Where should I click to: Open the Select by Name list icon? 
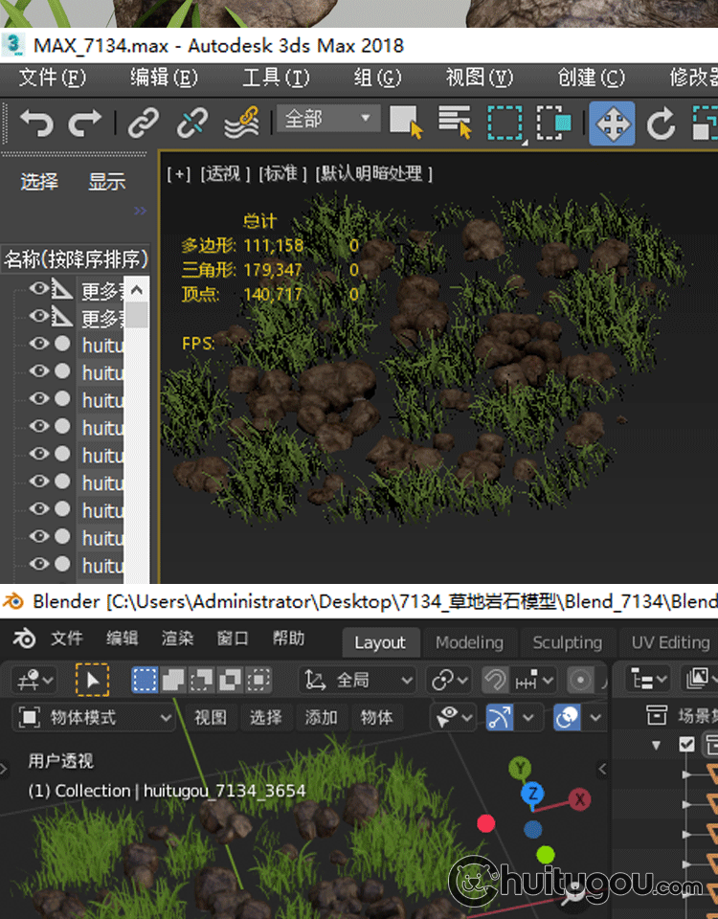[455, 122]
